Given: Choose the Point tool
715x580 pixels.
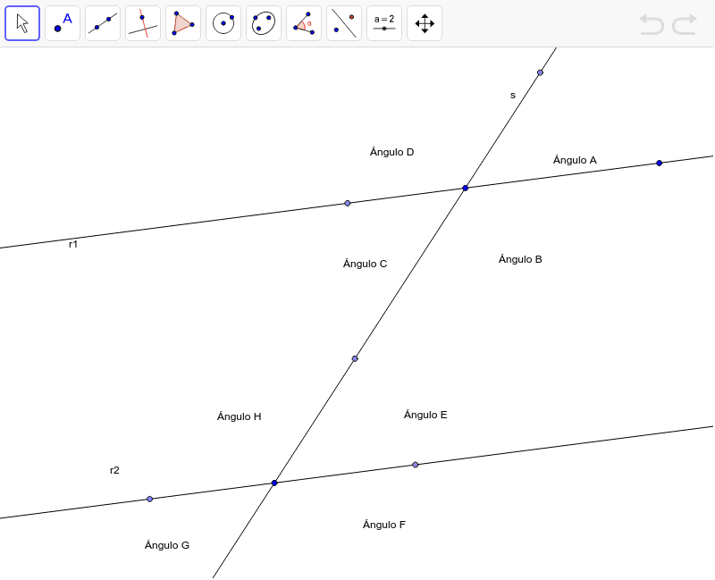Looking at the screenshot, I should [63, 23].
